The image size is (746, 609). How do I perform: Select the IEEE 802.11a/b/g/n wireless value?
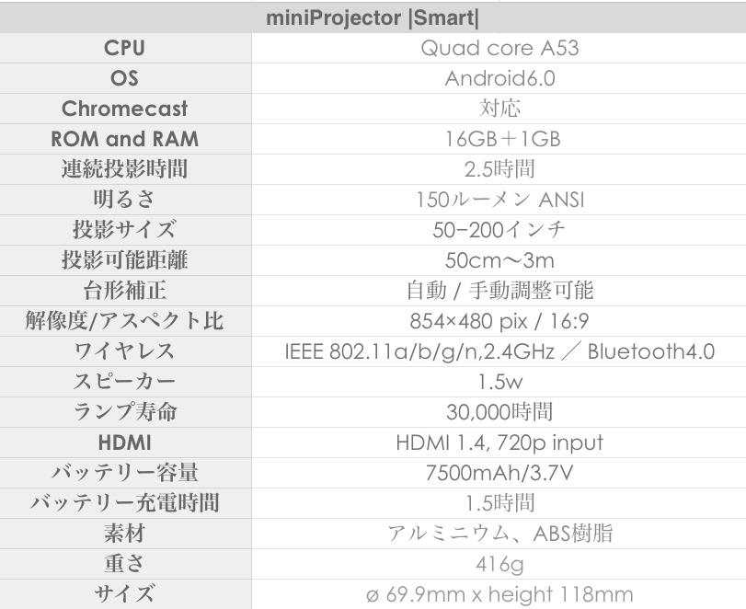pos(499,351)
